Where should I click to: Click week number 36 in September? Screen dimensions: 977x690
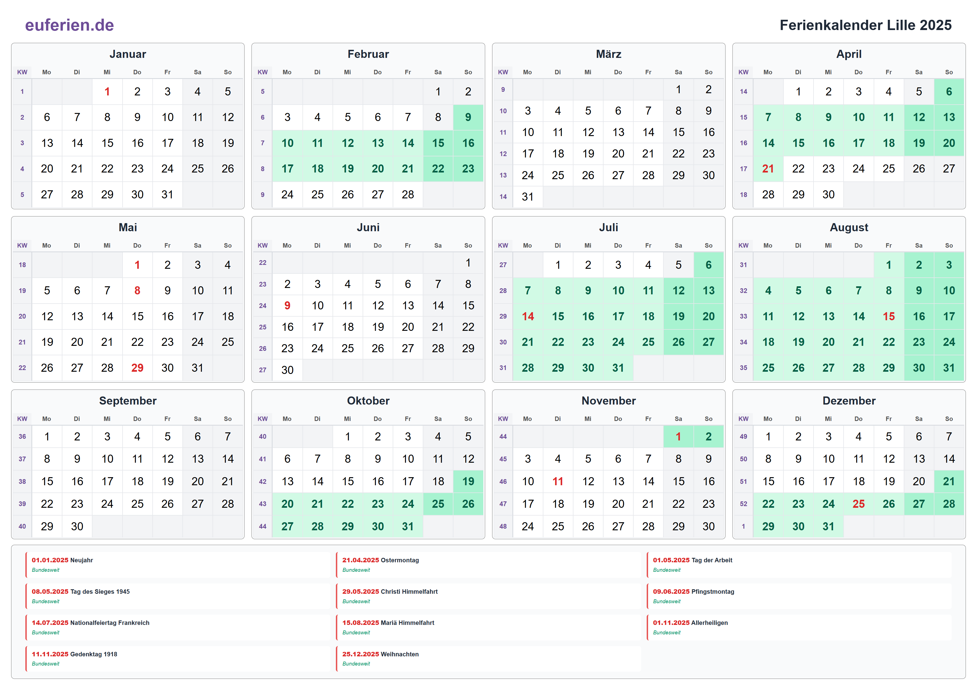22,437
